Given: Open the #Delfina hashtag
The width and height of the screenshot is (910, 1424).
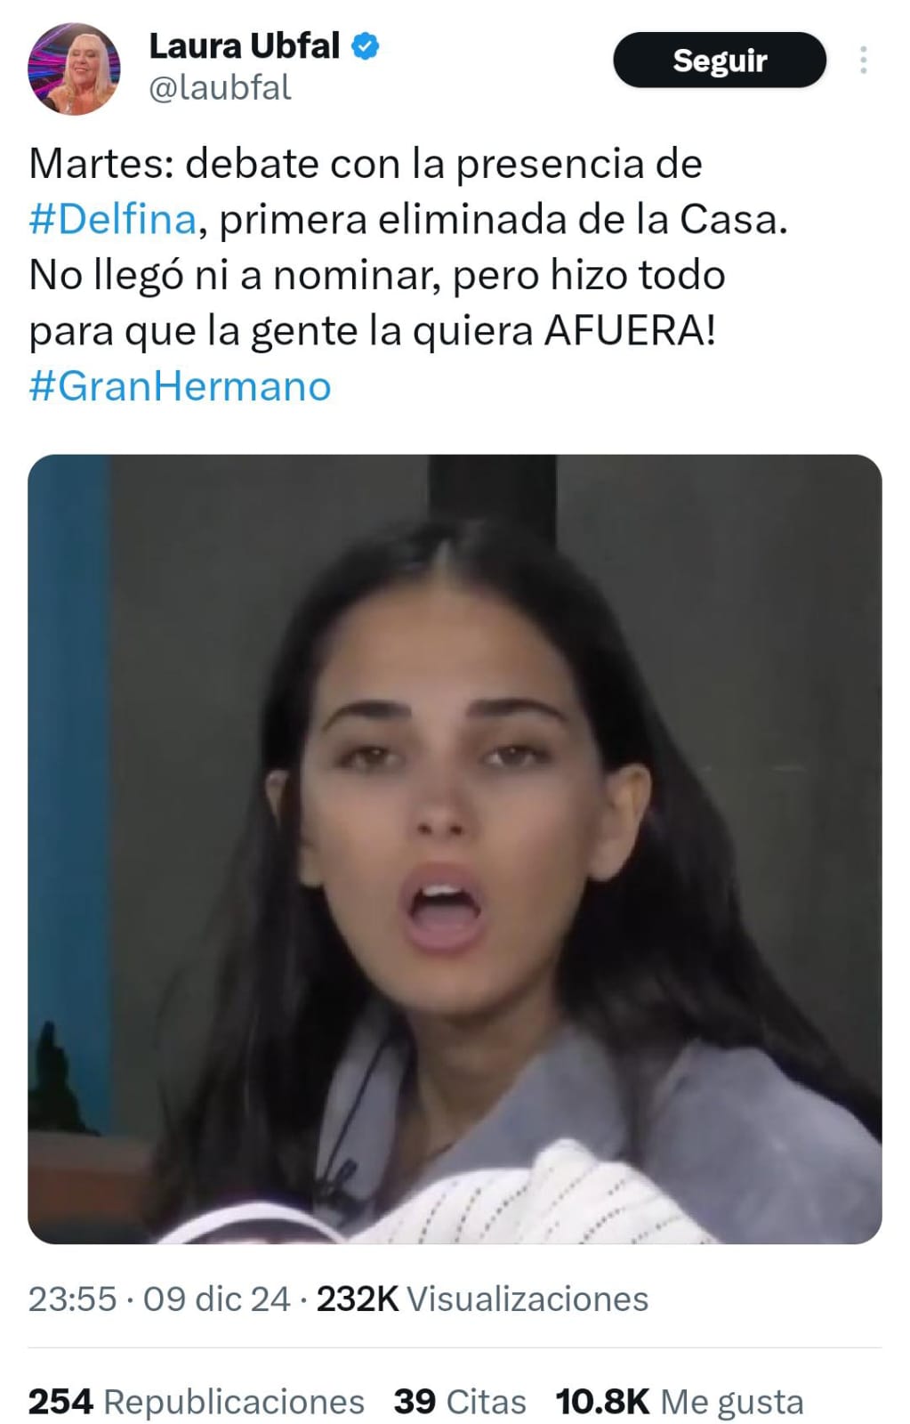Looking at the screenshot, I should pyautogui.click(x=112, y=220).
